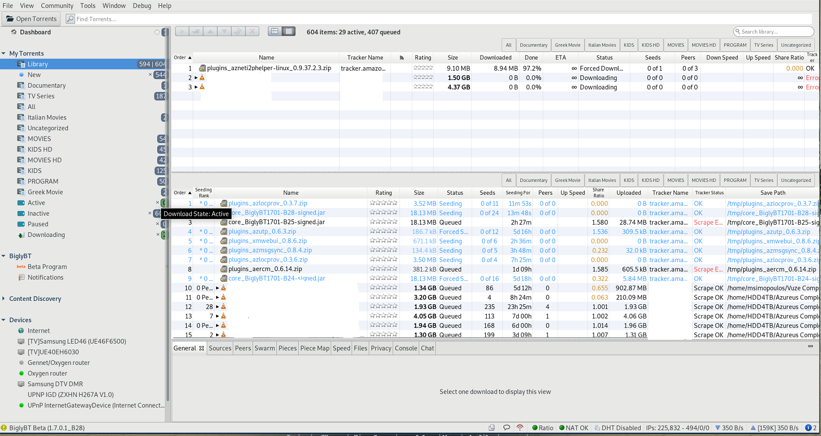Image resolution: width=821 pixels, height=436 pixels.
Task: Open the plugins_azutp_0.6.3.zip torrent link
Action: 262,231
